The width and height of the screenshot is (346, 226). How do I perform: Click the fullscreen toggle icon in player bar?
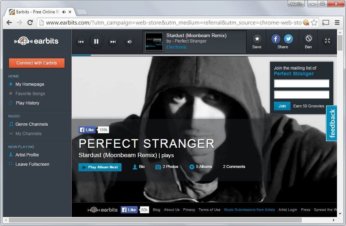click(x=327, y=41)
